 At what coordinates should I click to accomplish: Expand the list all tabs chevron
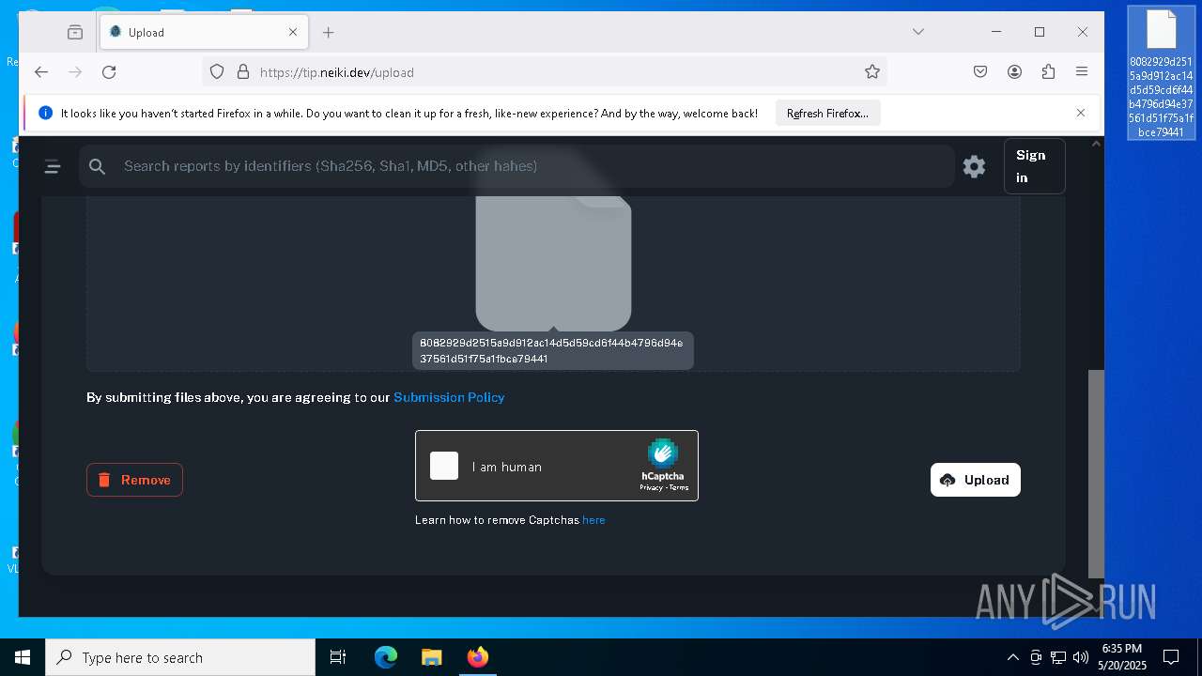(918, 32)
